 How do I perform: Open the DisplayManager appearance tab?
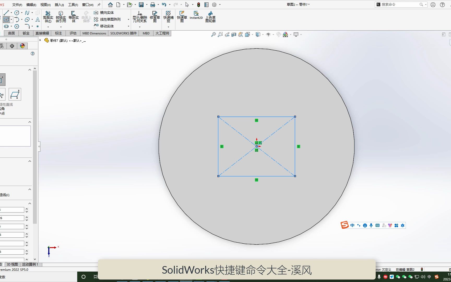22,46
